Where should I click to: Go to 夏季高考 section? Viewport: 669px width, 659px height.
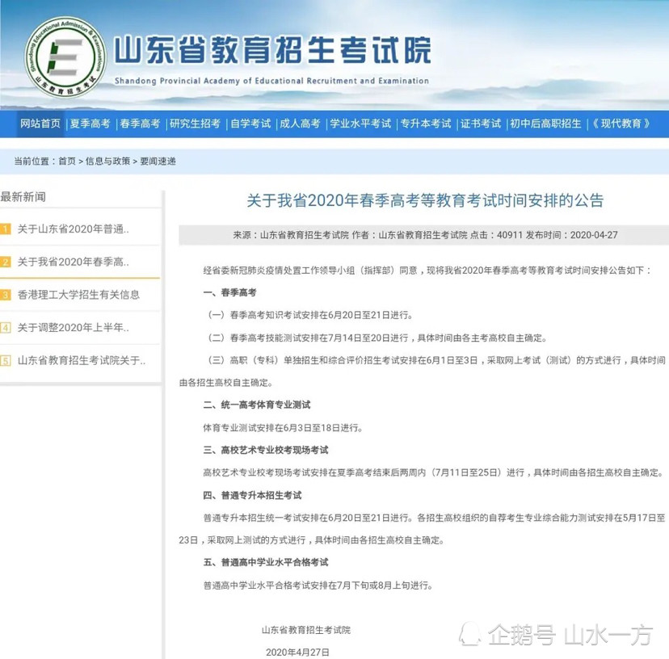[90, 124]
